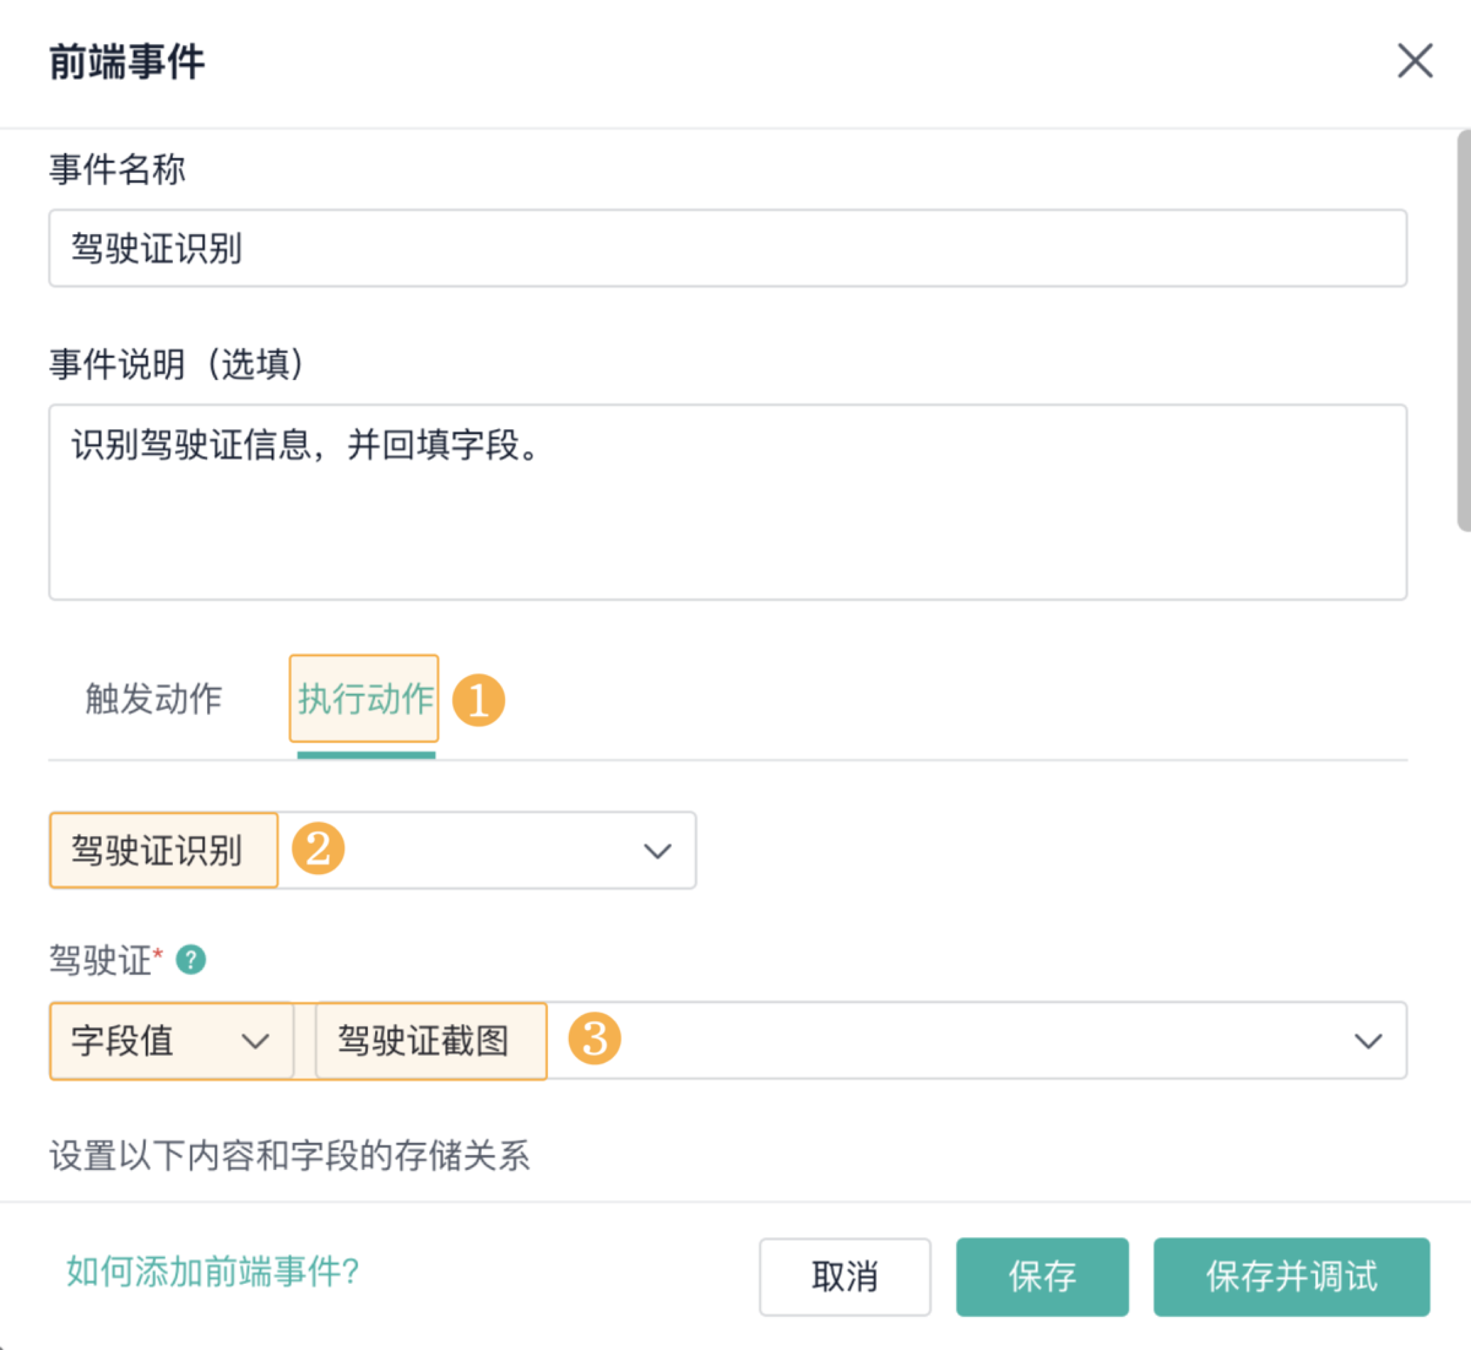The height and width of the screenshot is (1350, 1471).
Task: Expand the 驾驶证识别 action dropdown arrow
Action: pyautogui.click(x=657, y=850)
